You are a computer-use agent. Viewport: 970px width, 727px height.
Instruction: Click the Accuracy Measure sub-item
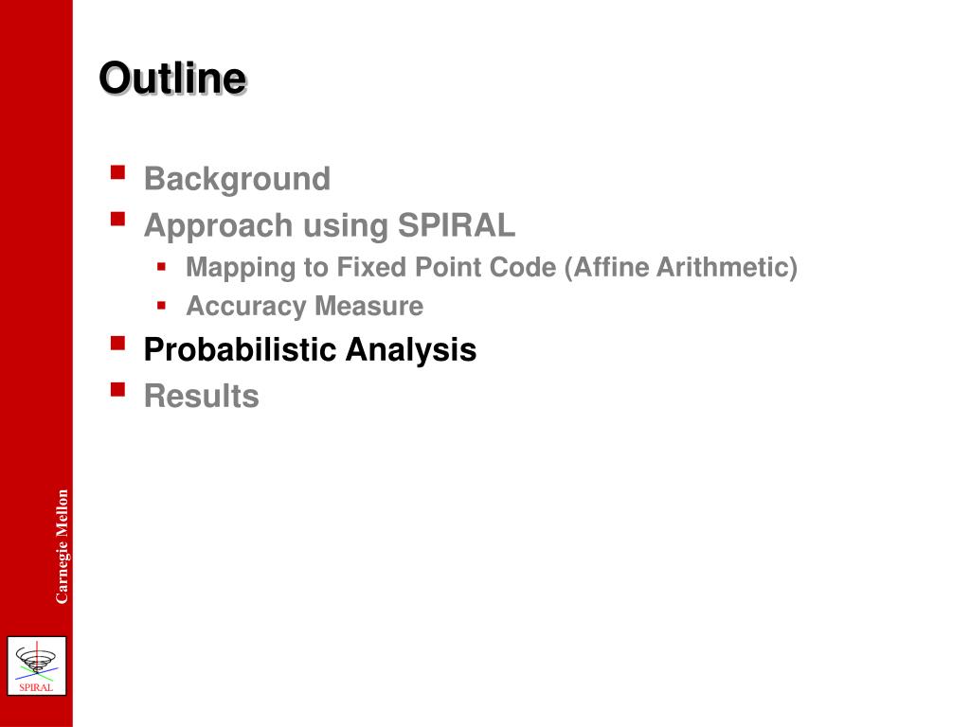click(304, 306)
